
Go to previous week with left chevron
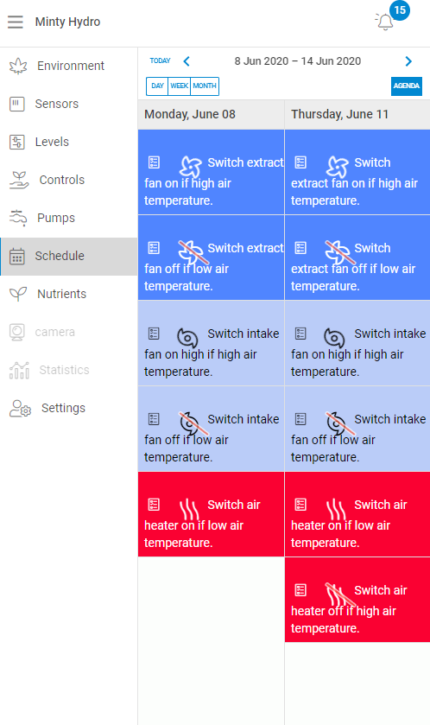(x=187, y=61)
